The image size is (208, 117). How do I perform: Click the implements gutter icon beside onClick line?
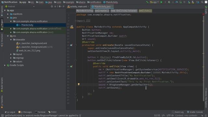(x=71, y=66)
